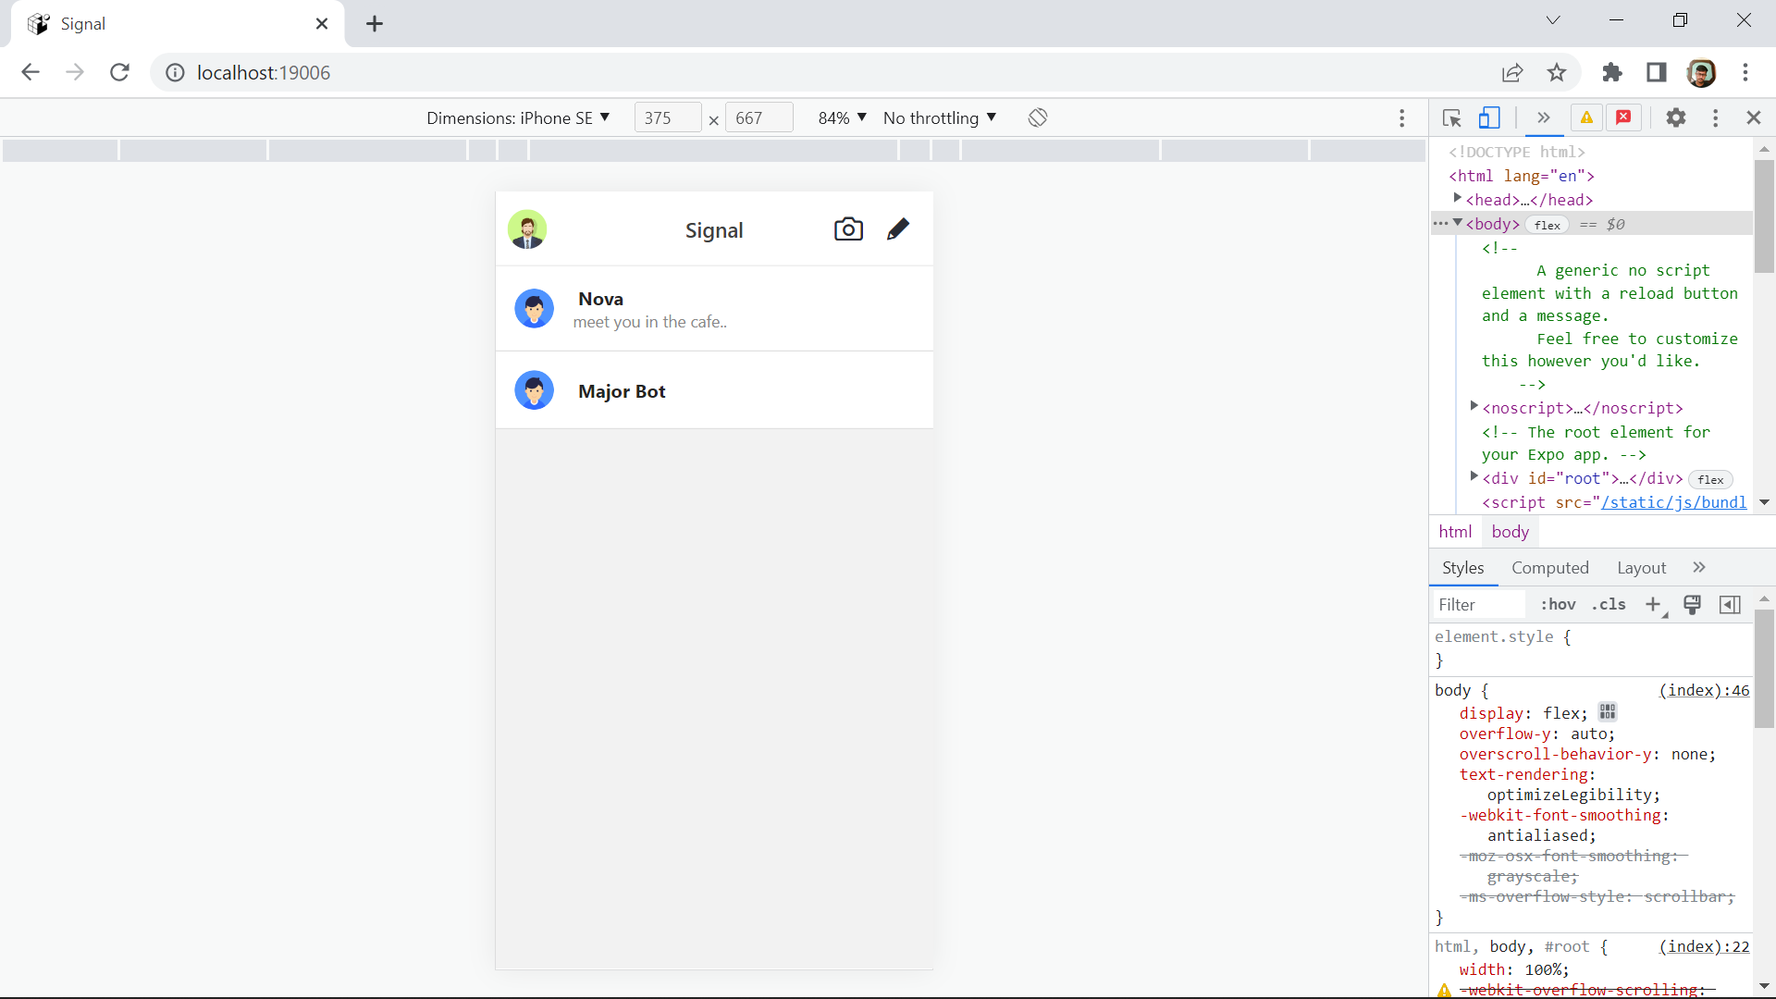The width and height of the screenshot is (1776, 999).
Task: Expand the head element node
Action: pos(1458,198)
